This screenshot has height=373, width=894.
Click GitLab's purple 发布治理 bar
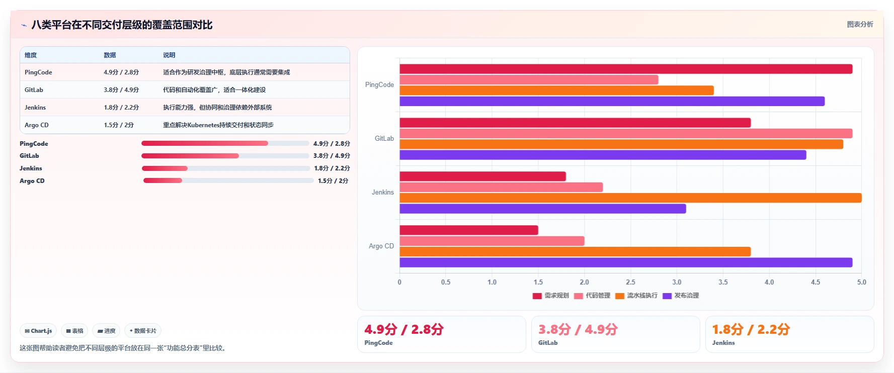point(603,155)
